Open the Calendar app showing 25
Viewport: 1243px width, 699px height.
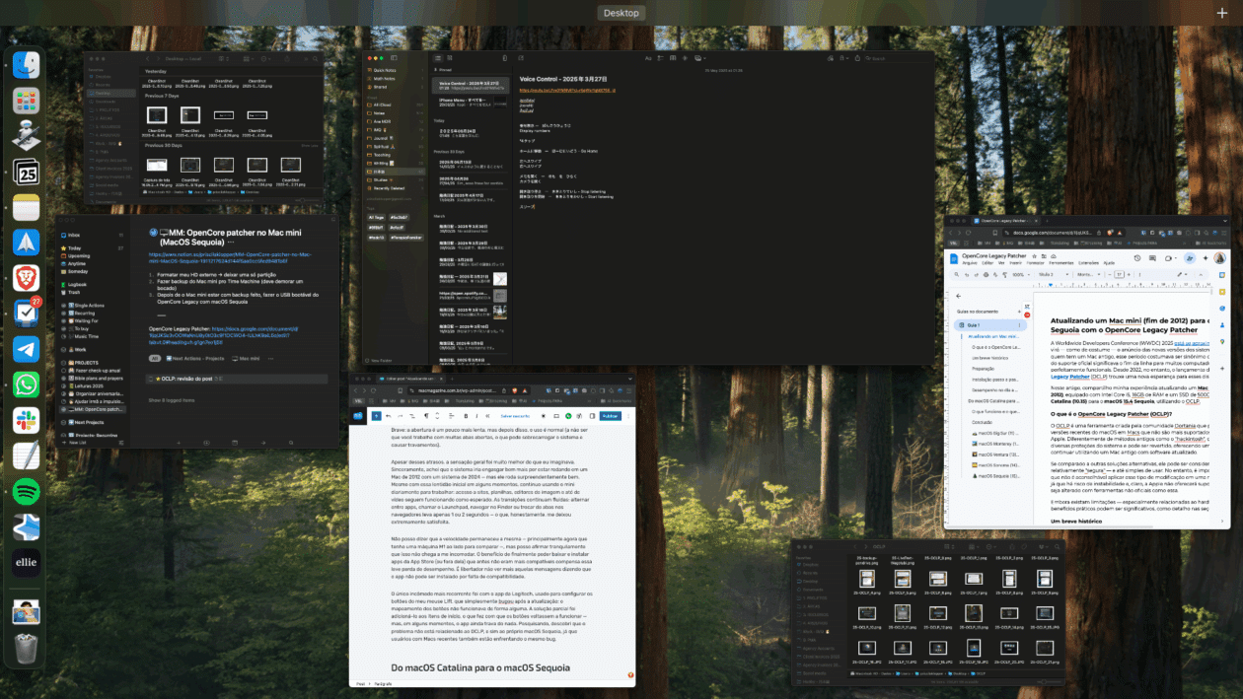[x=26, y=173]
